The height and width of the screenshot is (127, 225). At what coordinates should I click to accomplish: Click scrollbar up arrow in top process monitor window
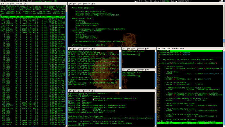click(66, 6)
